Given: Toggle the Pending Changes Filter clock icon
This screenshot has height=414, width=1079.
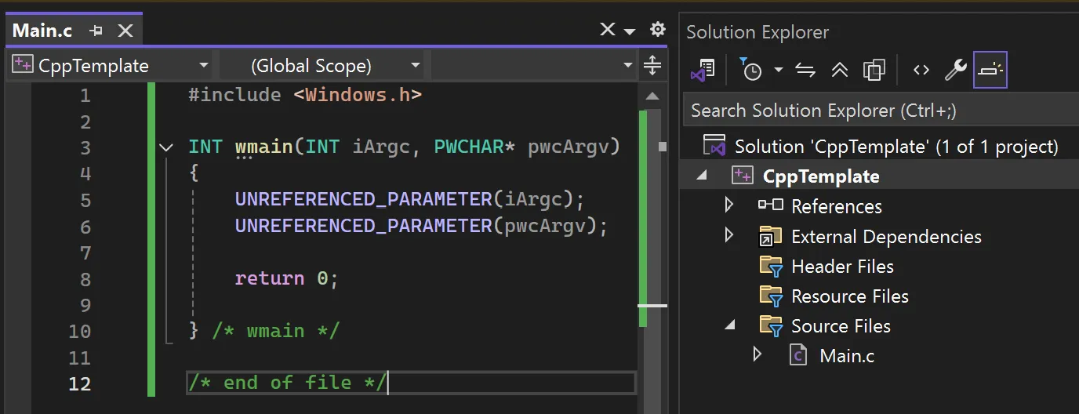Looking at the screenshot, I should 752,70.
